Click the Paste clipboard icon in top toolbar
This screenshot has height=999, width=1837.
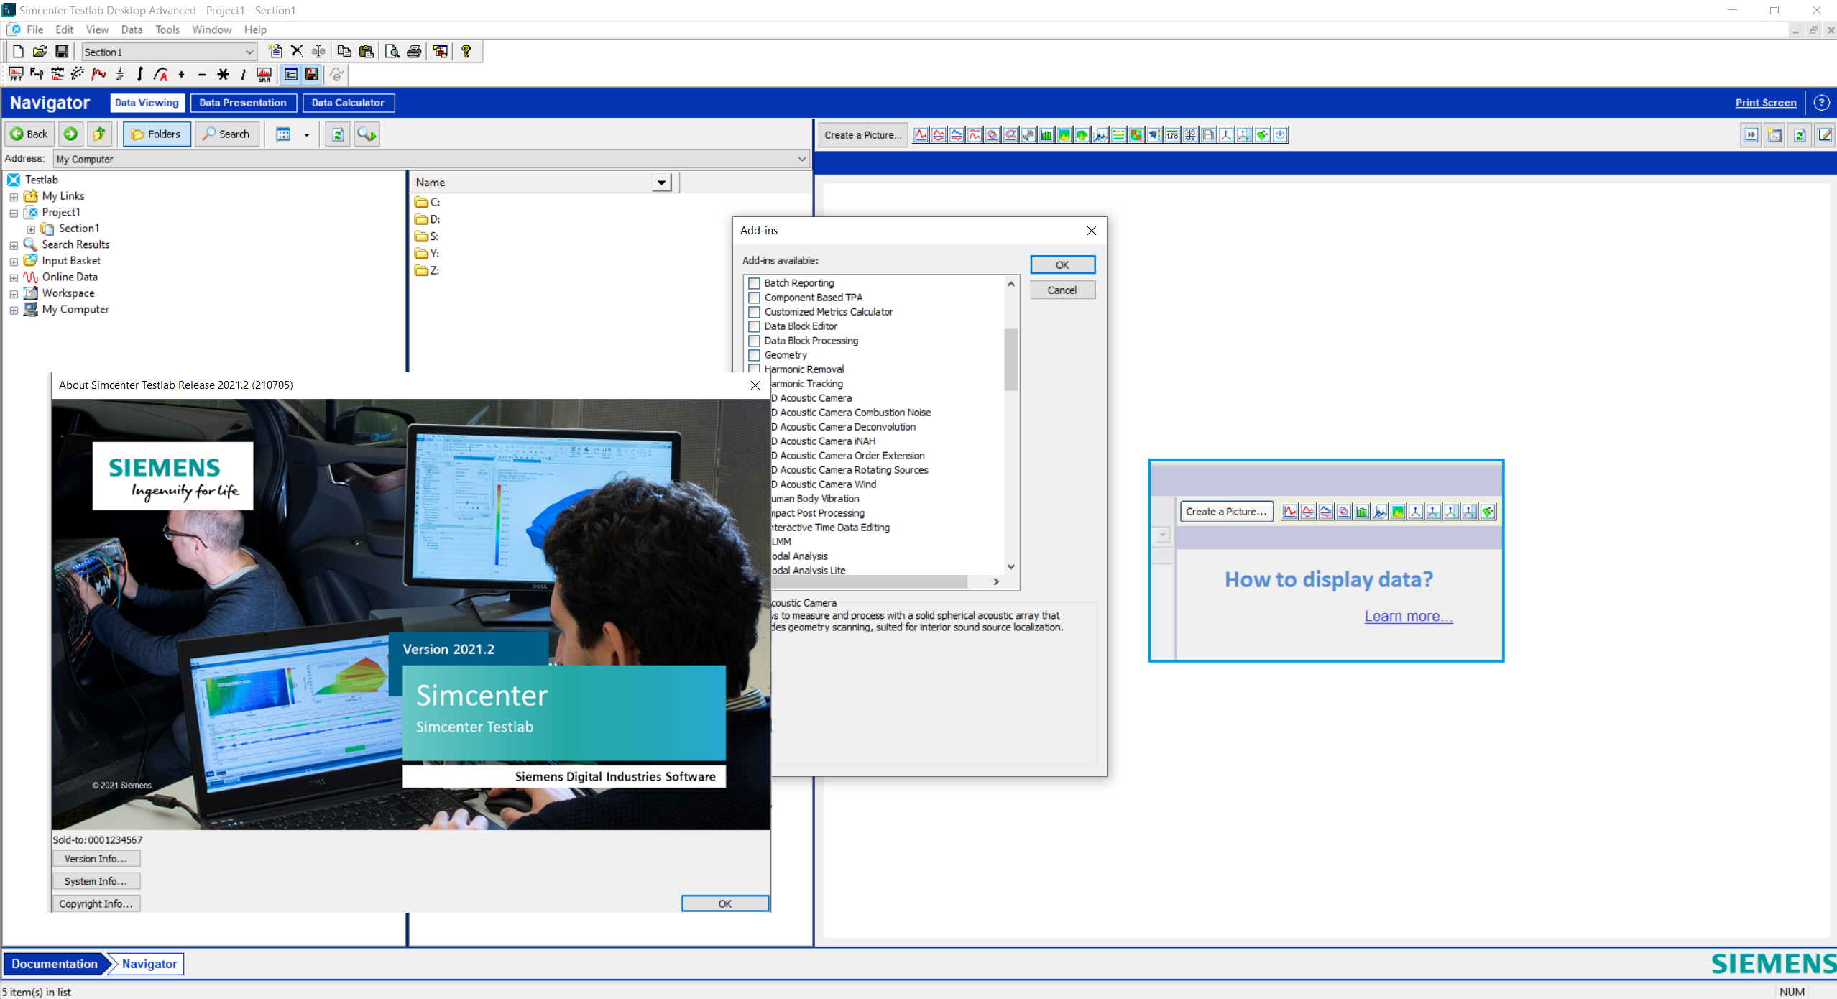click(367, 52)
